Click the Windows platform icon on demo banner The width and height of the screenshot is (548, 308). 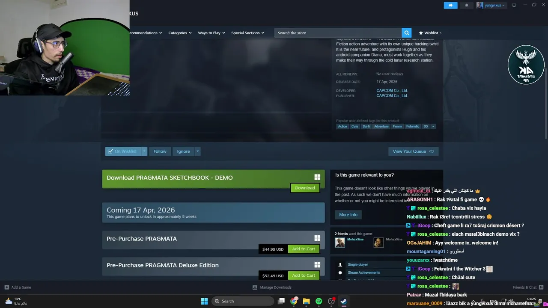pyautogui.click(x=317, y=177)
